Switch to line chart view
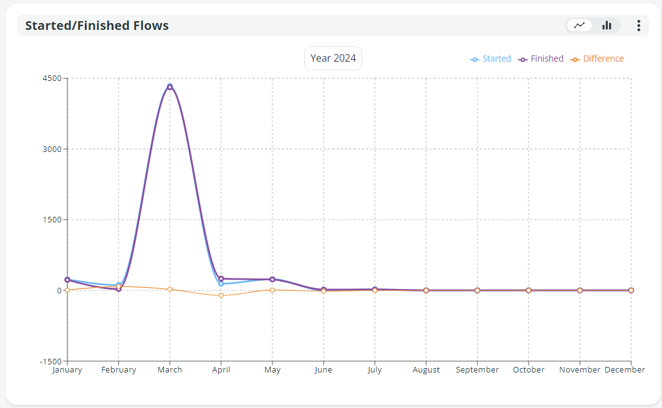The width and height of the screenshot is (662, 408). pyautogui.click(x=580, y=26)
